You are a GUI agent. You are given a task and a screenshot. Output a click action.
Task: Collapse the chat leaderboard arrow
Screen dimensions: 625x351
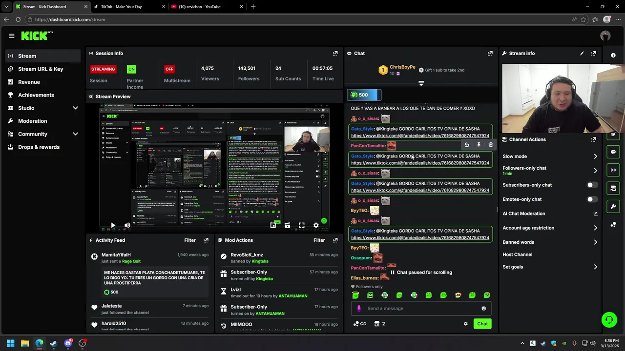coord(421,83)
